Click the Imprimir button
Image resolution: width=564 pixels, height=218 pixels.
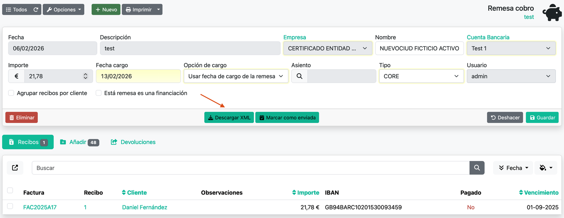pyautogui.click(x=138, y=10)
